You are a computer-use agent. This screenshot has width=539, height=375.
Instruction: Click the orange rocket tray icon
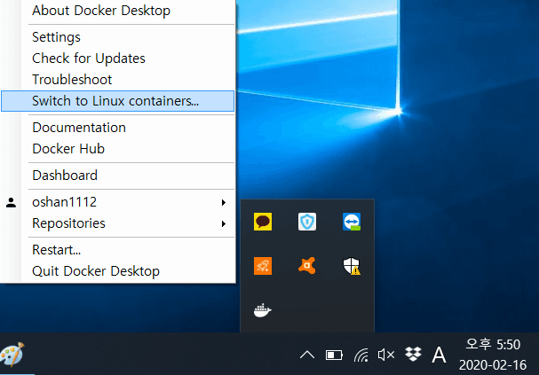(x=263, y=266)
